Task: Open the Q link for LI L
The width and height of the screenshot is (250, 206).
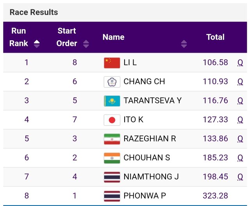Action: 240,63
